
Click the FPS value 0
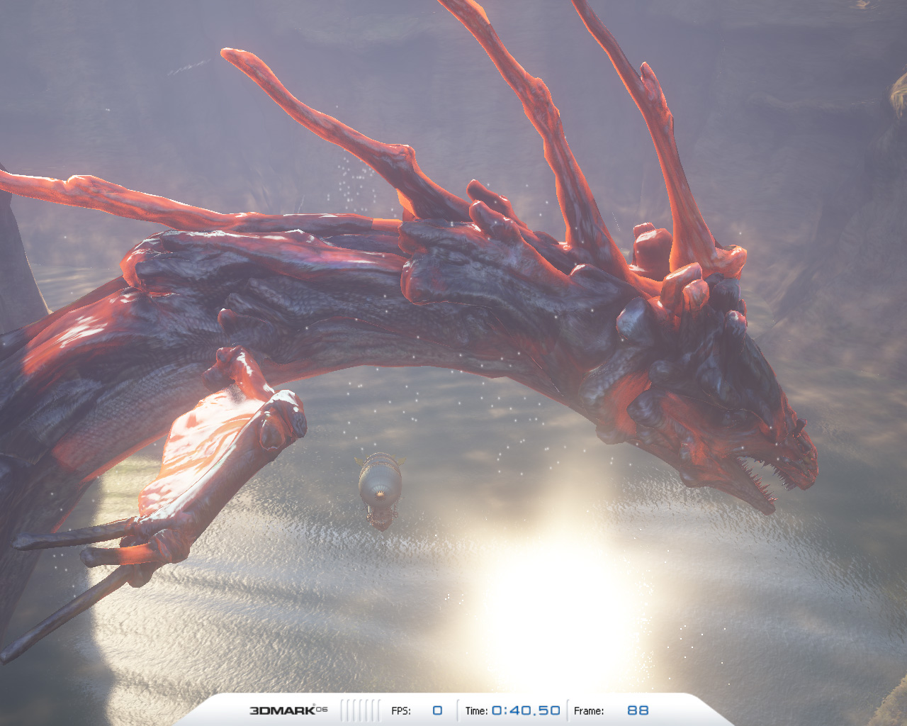(437, 710)
